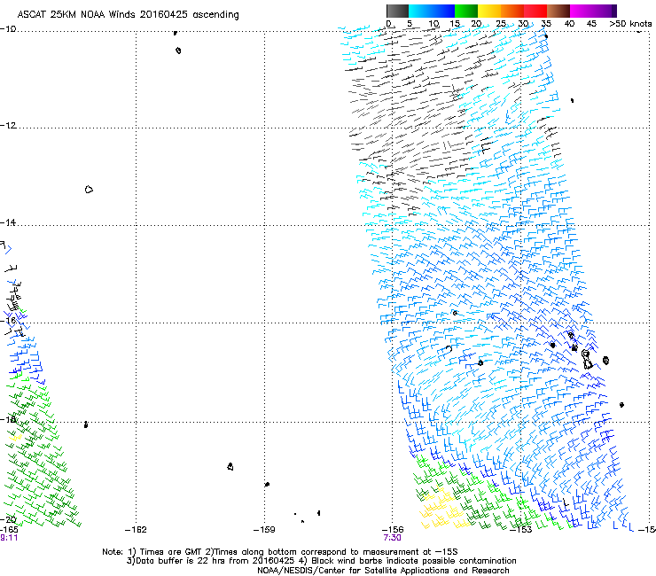
Task: Click the -162 longitude axis label
Action: pos(136,530)
